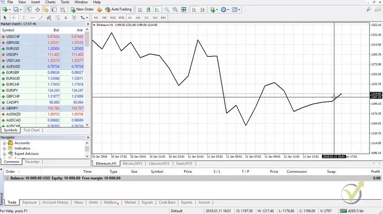Open the Favorites tab in Navigator
383x214 pixels.
click(32, 162)
